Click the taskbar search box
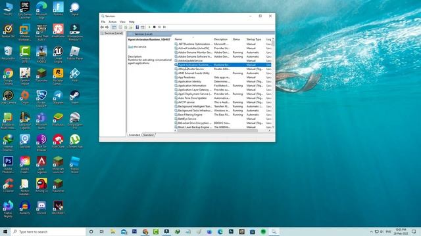 coord(48,231)
